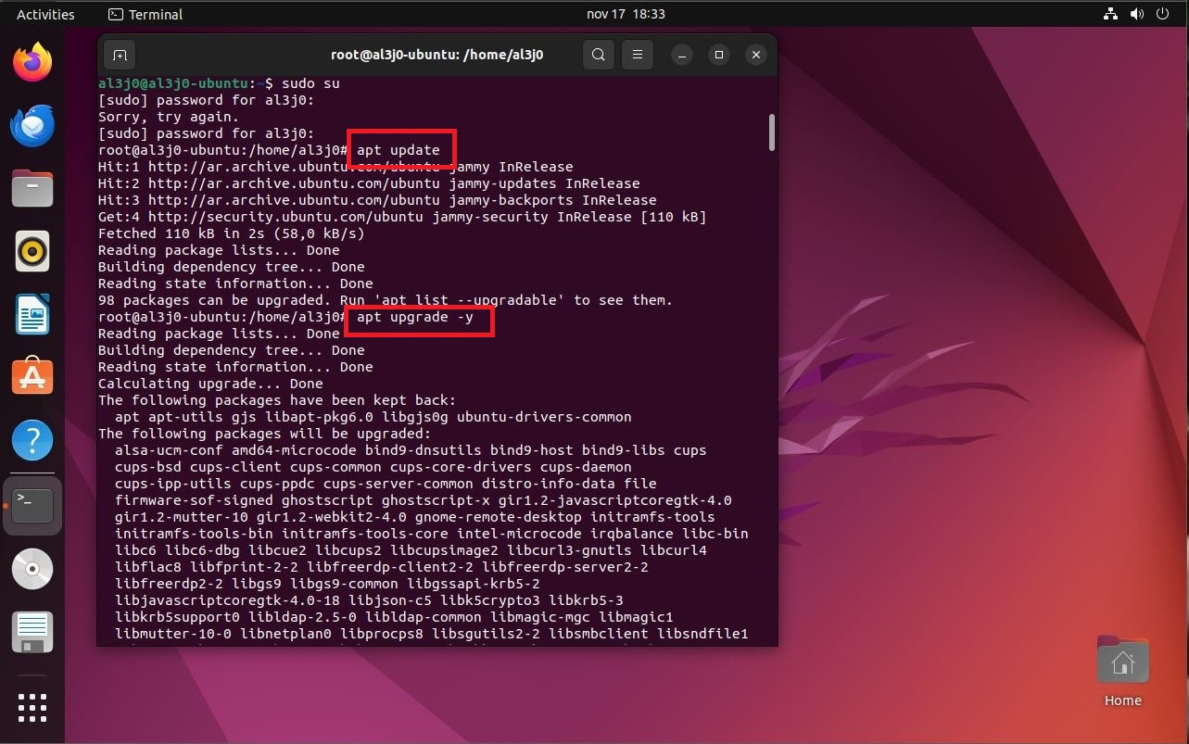This screenshot has height=744, width=1189.
Task: Click the 'sudo su' command text
Action: 310,83
